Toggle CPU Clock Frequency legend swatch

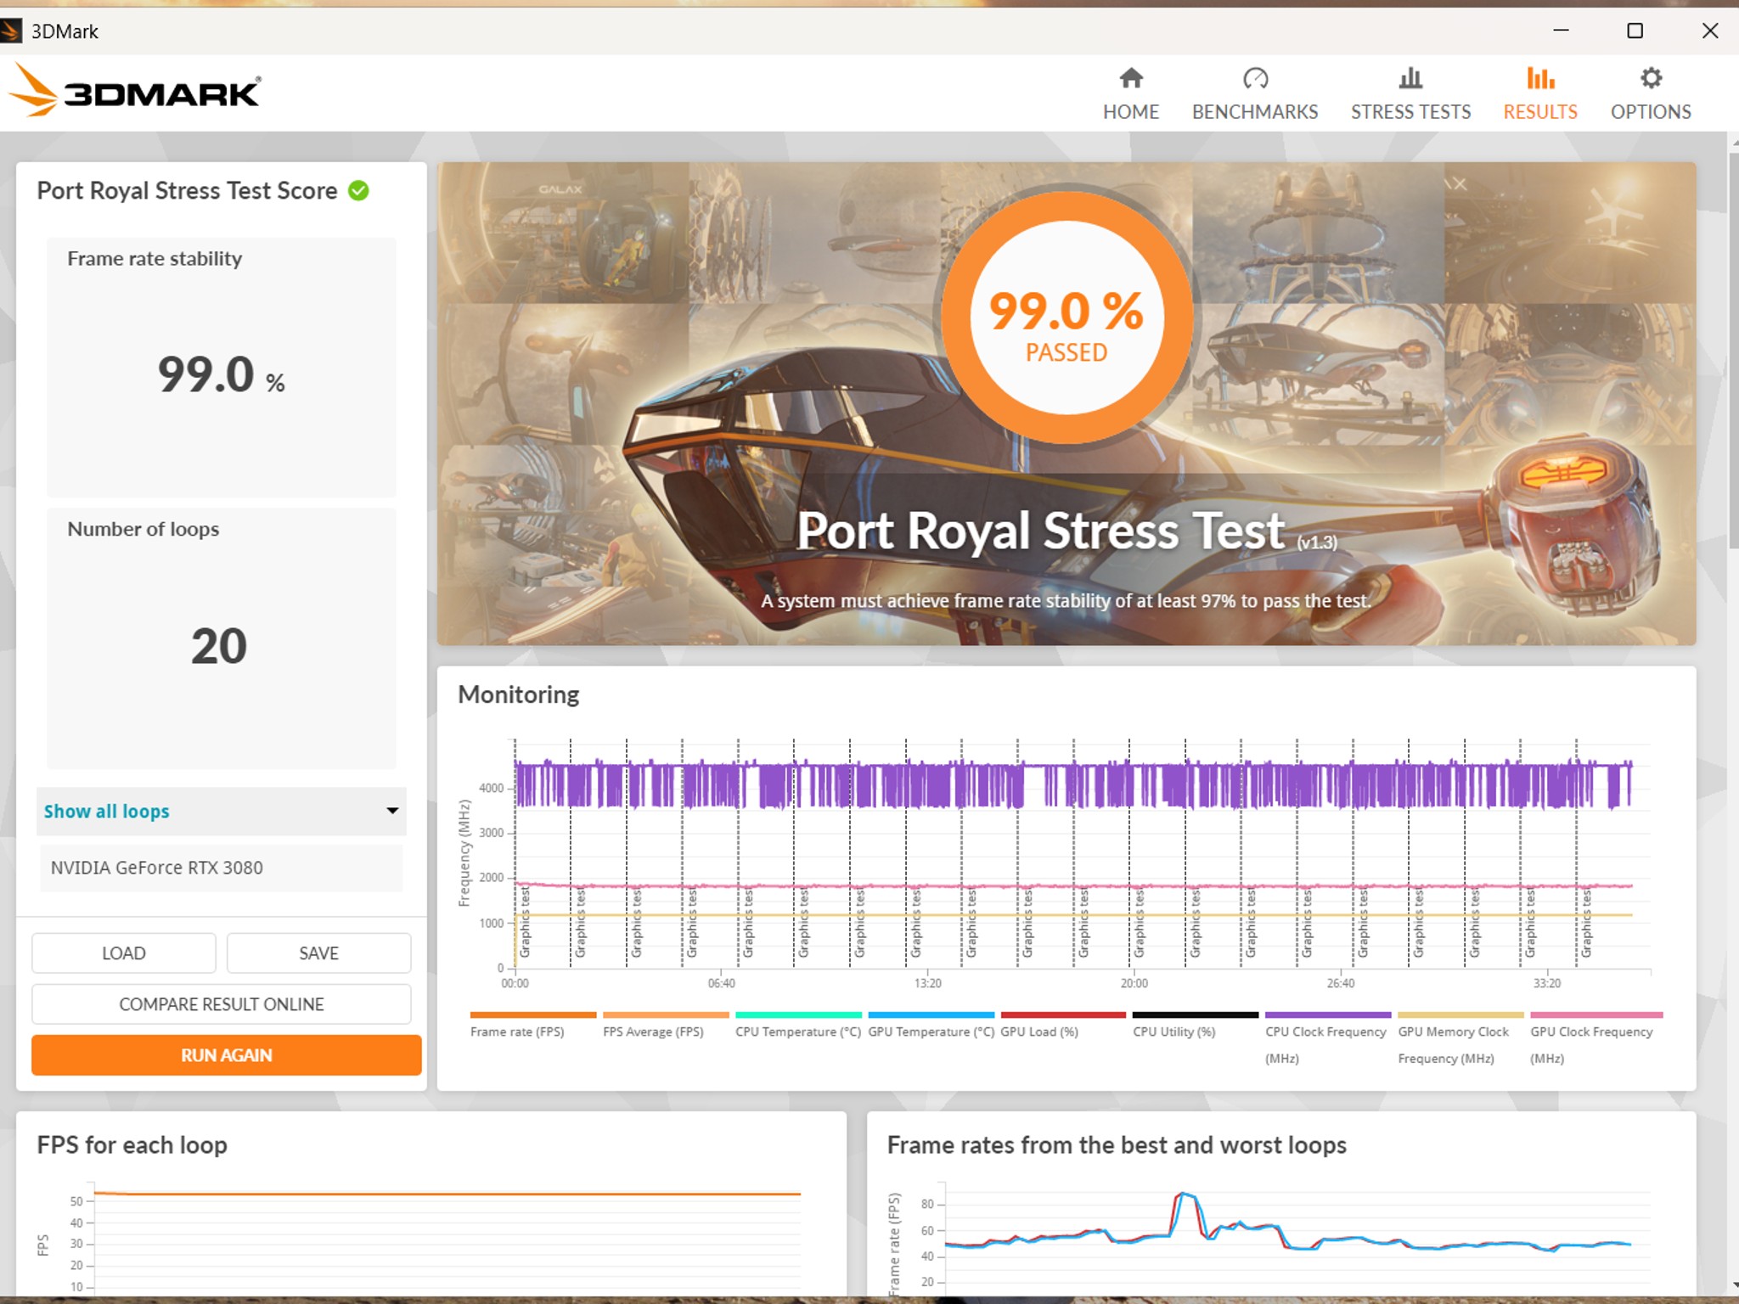coord(1328,1015)
